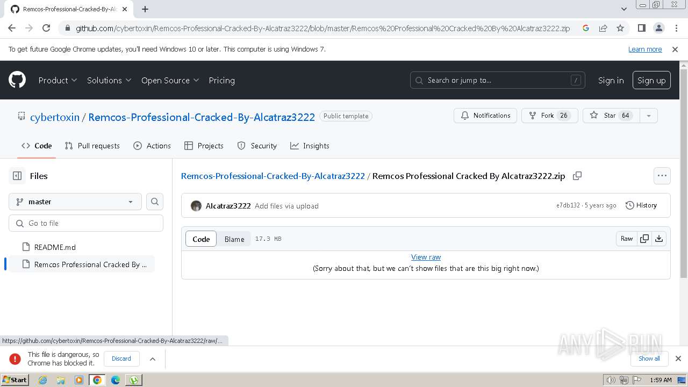Open Internet Explorer from the taskbar
This screenshot has height=387, width=688.
click(x=43, y=380)
